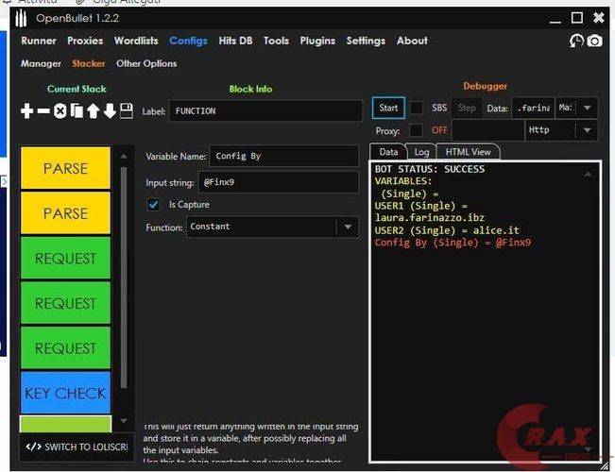Uncheck the Is Capture checkbox
The width and height of the screenshot is (615, 472).
click(153, 204)
